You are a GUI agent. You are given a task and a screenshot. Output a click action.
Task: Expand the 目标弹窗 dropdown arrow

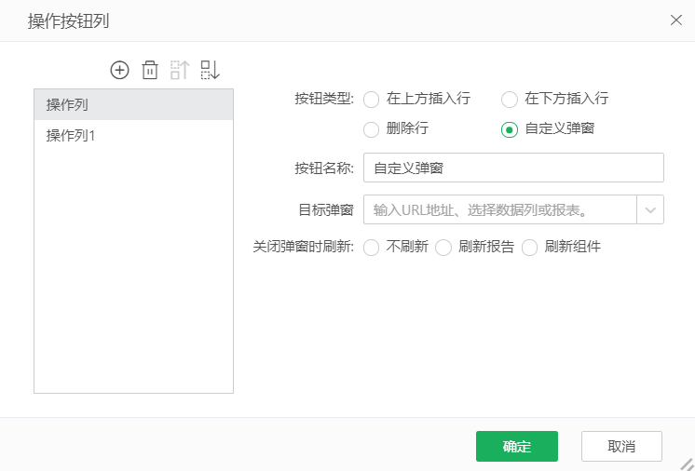650,209
